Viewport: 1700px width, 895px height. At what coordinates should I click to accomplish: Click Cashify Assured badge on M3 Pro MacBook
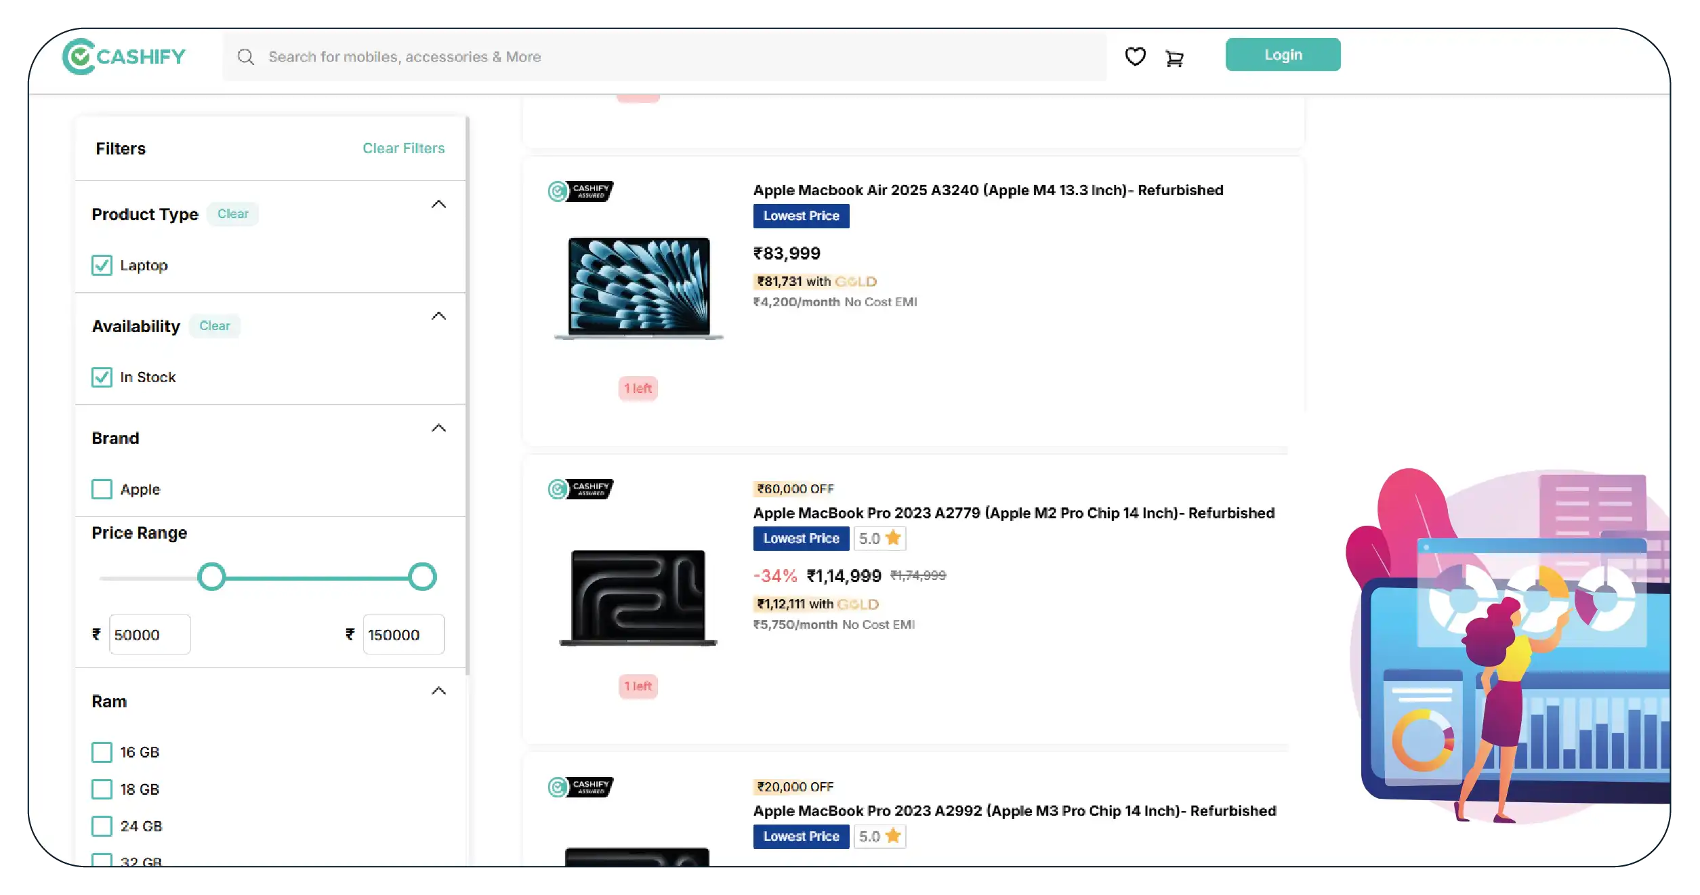[581, 787]
